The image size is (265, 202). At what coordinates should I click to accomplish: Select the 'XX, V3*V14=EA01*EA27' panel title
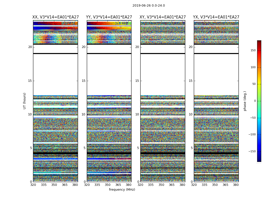click(x=56, y=17)
